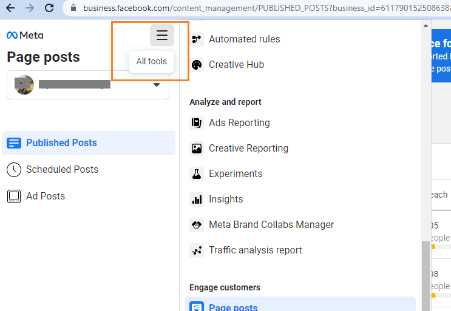Click the tools menu scrollbar thumb
Screen dimensions: 451x311
[x=426, y=276]
